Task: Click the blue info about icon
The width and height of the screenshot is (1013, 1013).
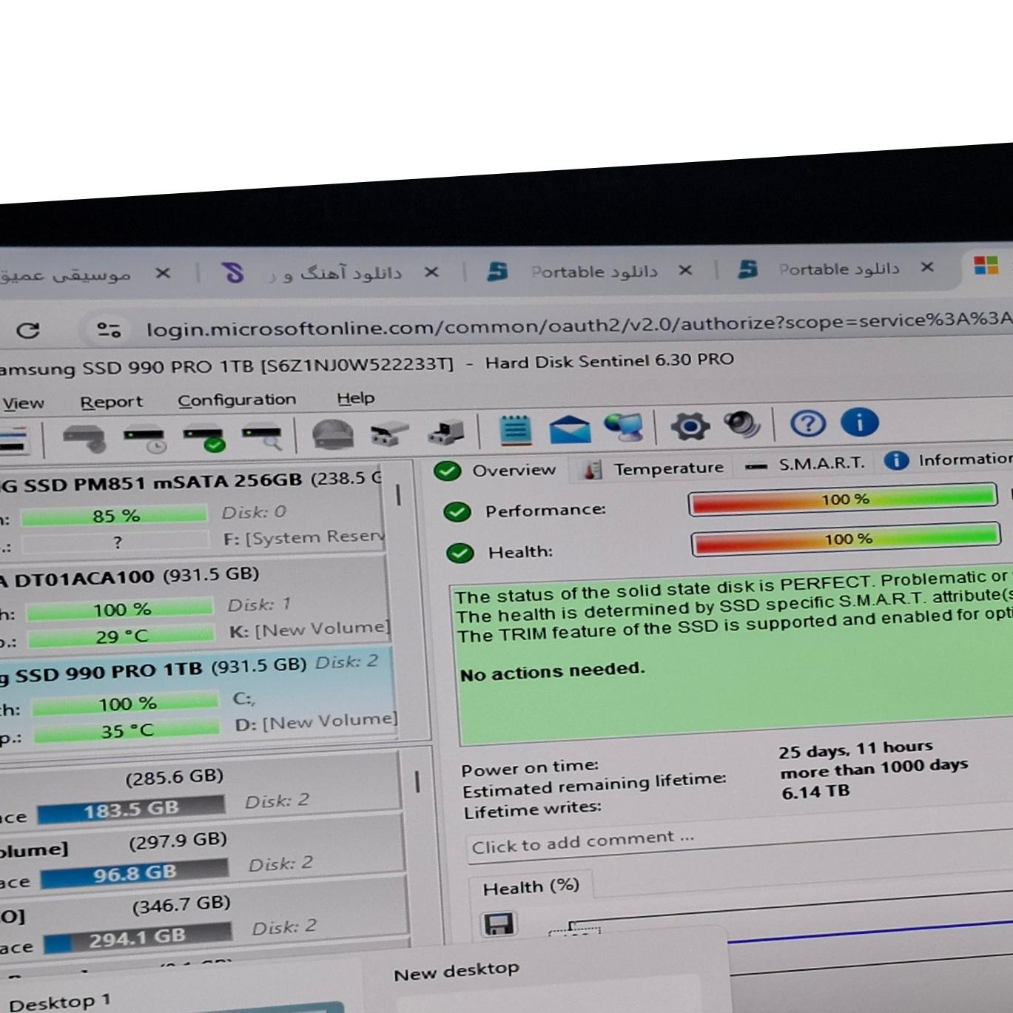Action: (x=859, y=423)
